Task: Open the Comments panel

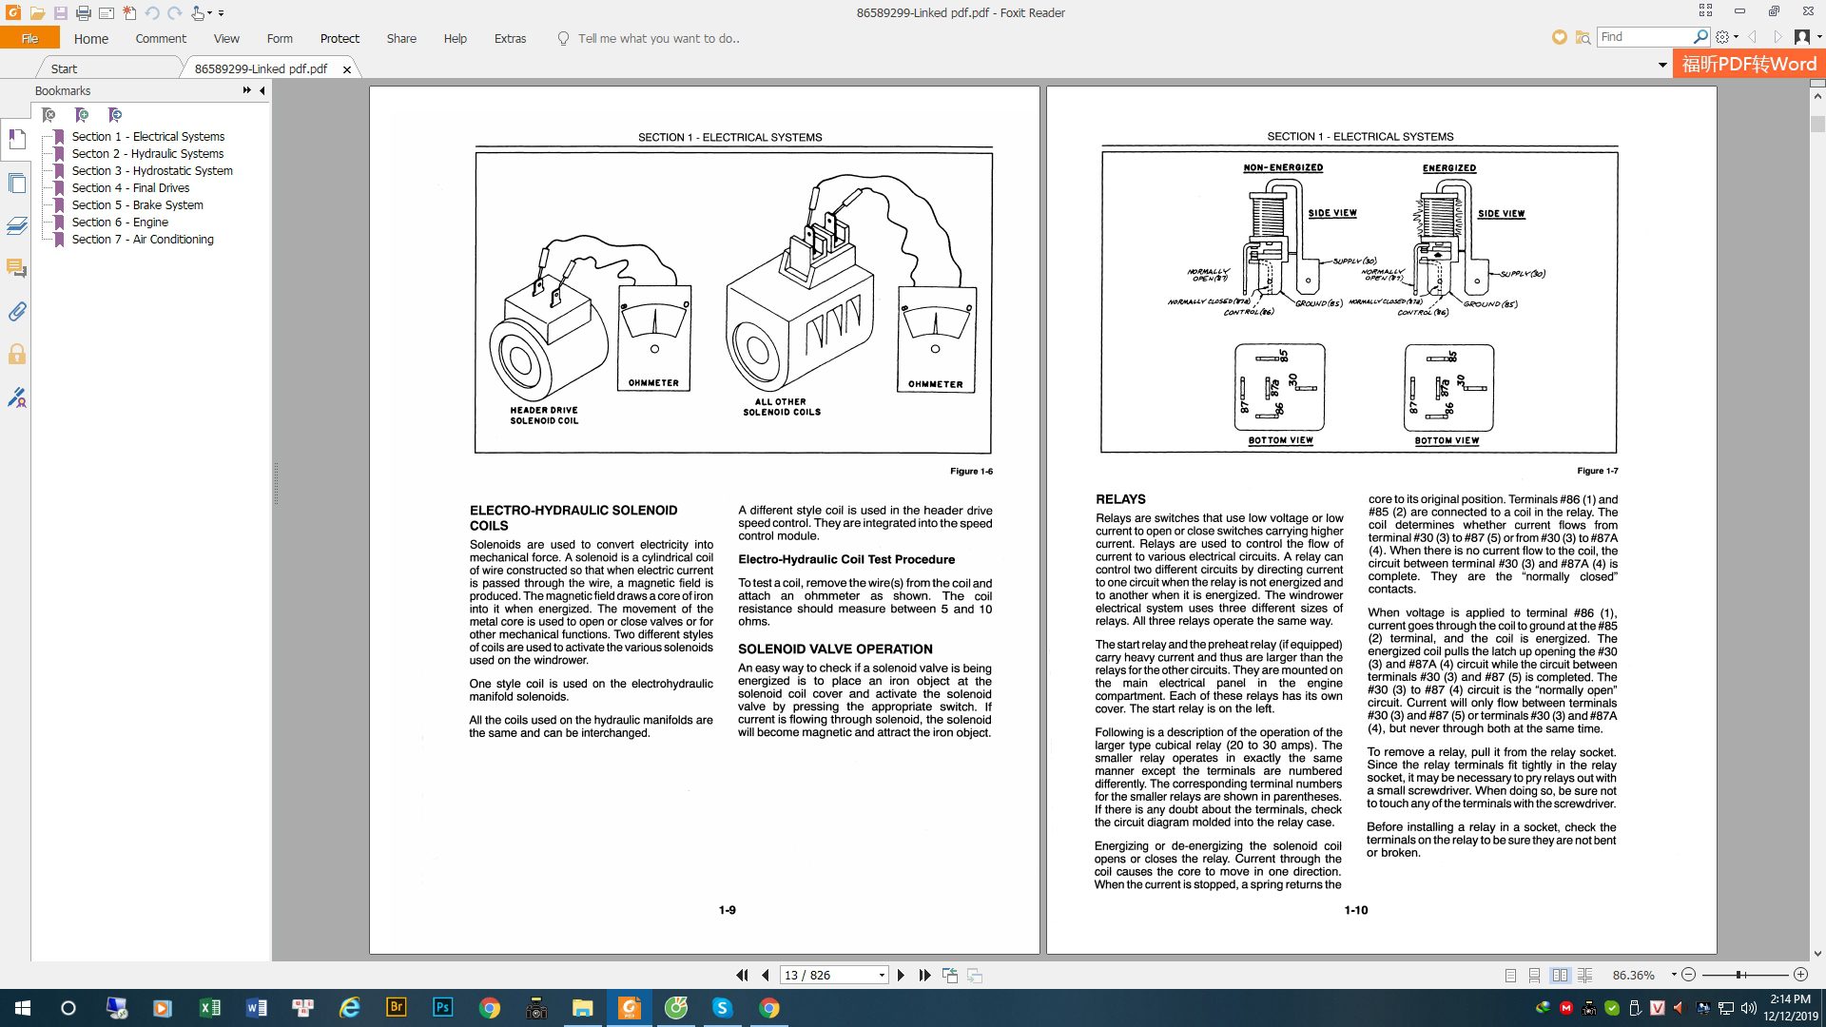Action: click(x=17, y=267)
